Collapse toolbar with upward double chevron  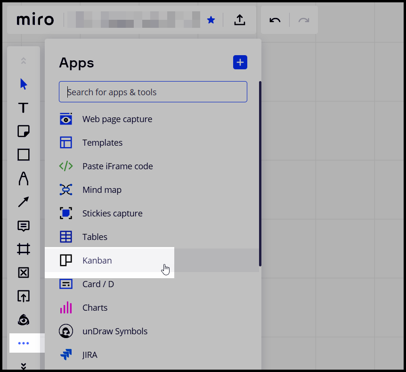tap(24, 61)
